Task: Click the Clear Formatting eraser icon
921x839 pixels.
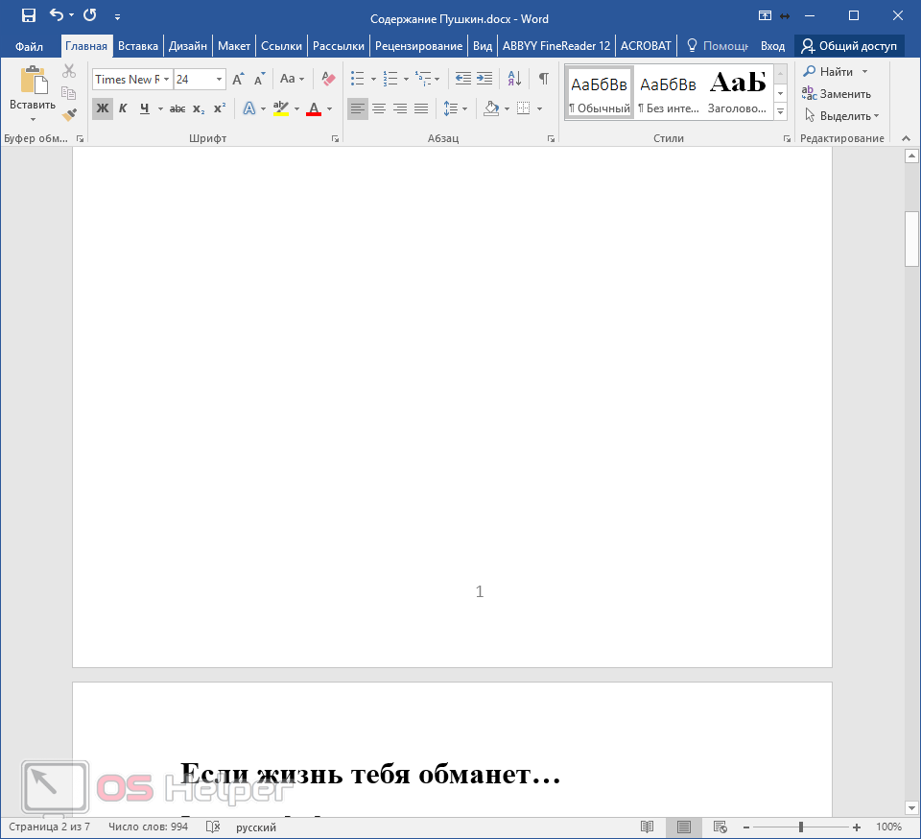Action: tap(328, 79)
